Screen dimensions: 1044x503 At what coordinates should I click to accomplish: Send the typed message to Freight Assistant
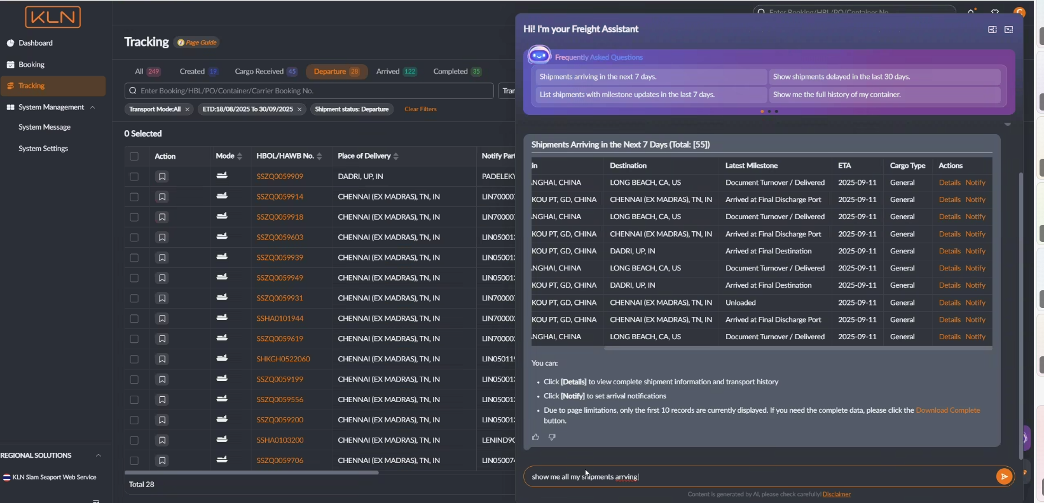click(x=1003, y=476)
